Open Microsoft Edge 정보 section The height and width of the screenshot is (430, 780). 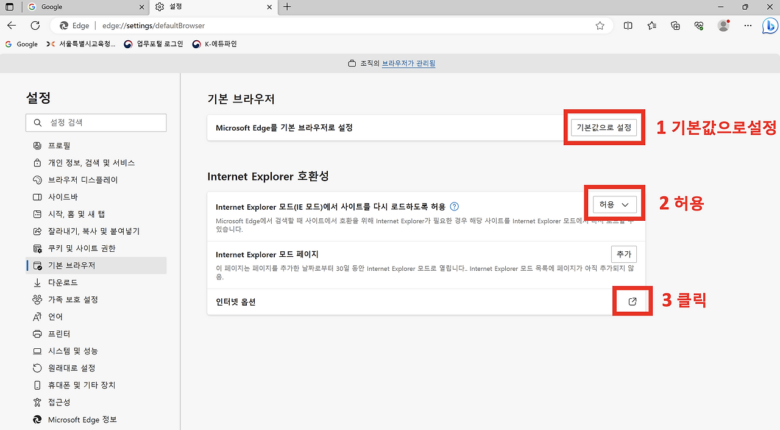click(96, 420)
